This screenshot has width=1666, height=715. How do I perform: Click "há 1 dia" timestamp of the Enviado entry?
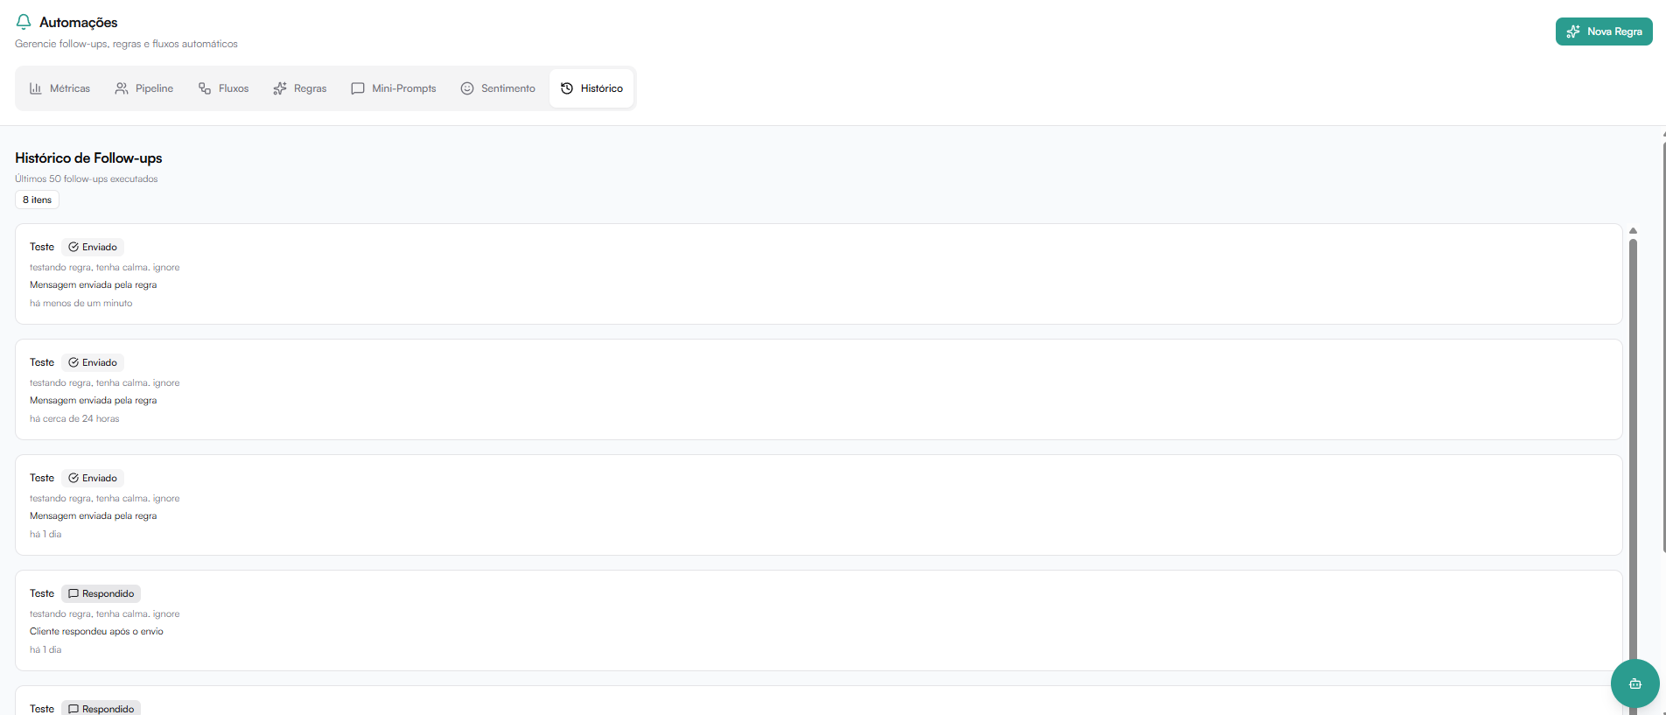[45, 535]
